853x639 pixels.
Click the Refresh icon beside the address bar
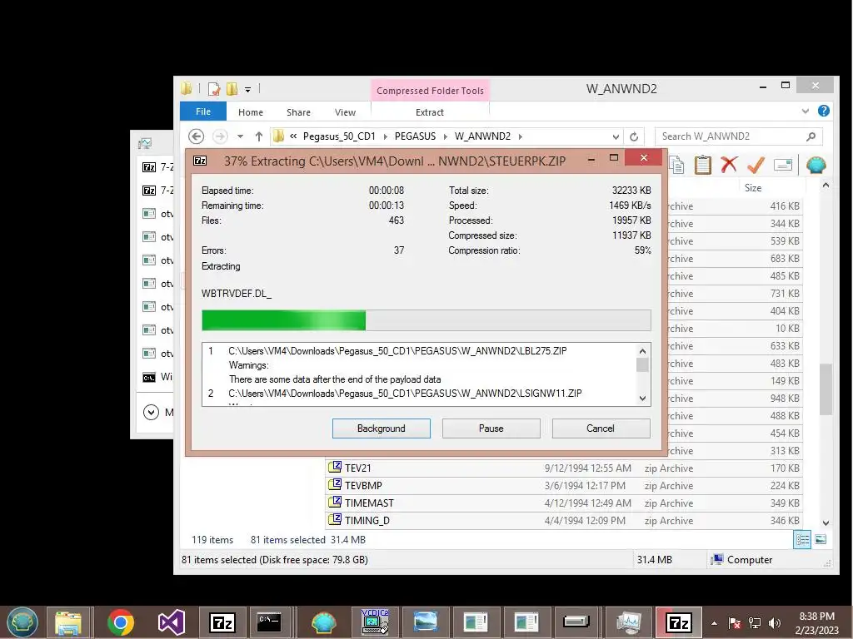point(634,136)
